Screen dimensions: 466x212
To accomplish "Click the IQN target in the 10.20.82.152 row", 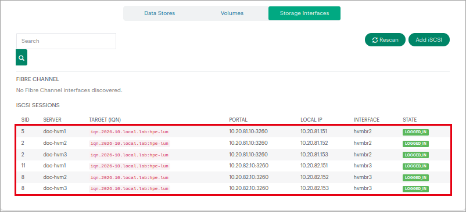I will (130, 178).
